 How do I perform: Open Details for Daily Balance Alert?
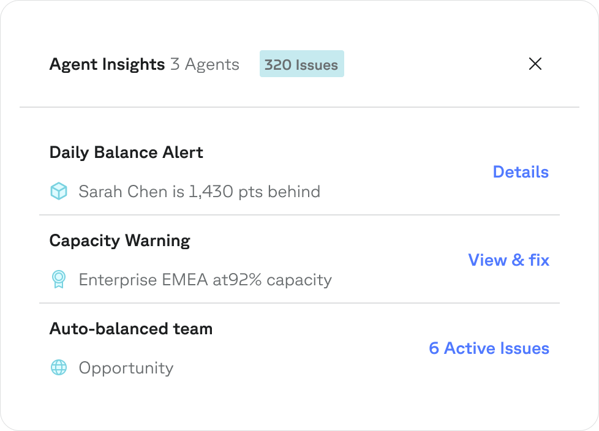click(x=521, y=172)
